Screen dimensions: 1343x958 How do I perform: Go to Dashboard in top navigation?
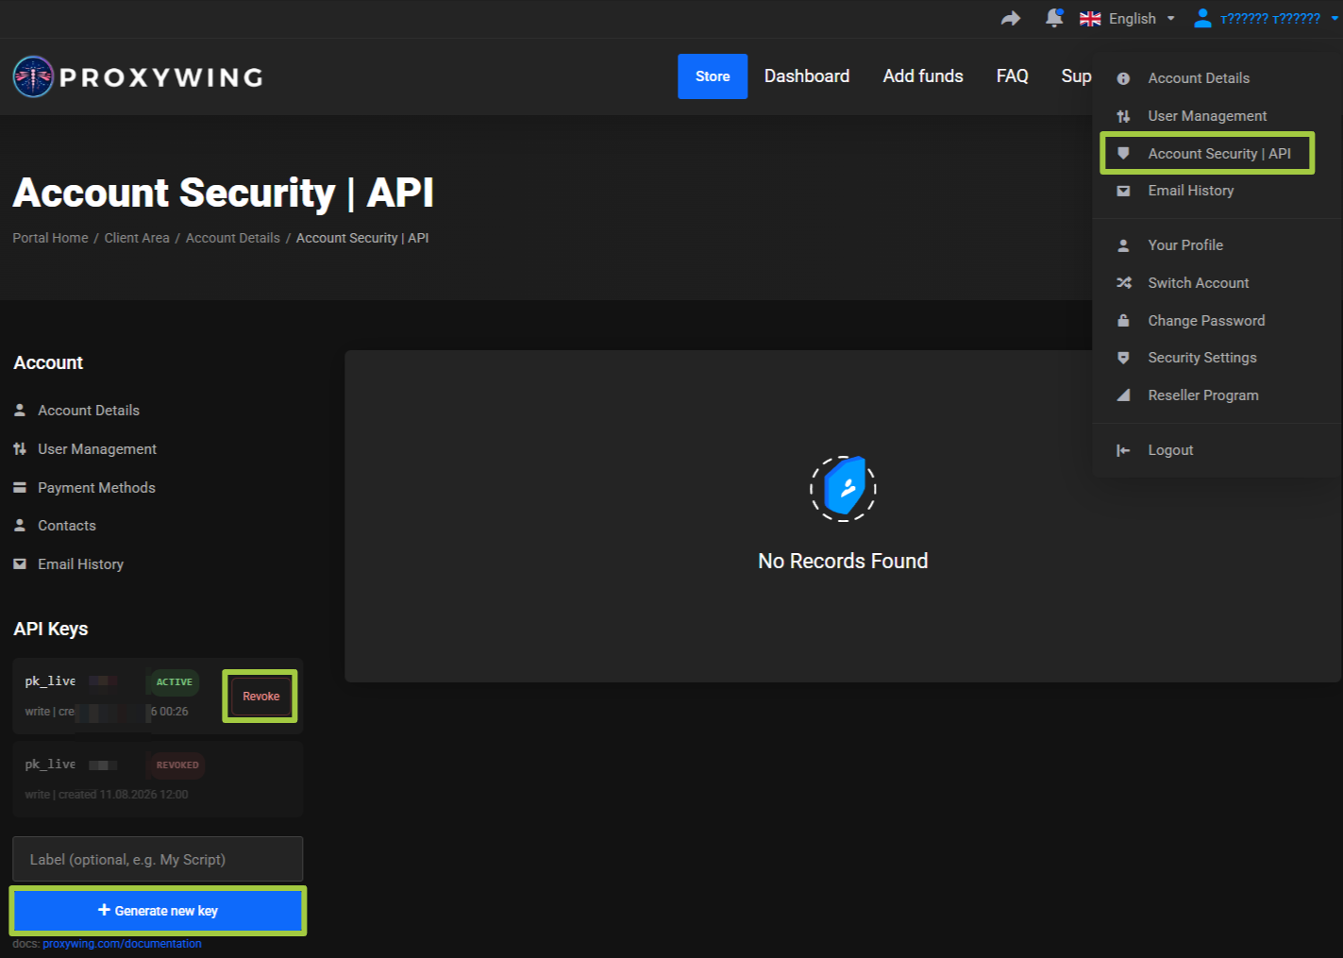pyautogui.click(x=807, y=76)
